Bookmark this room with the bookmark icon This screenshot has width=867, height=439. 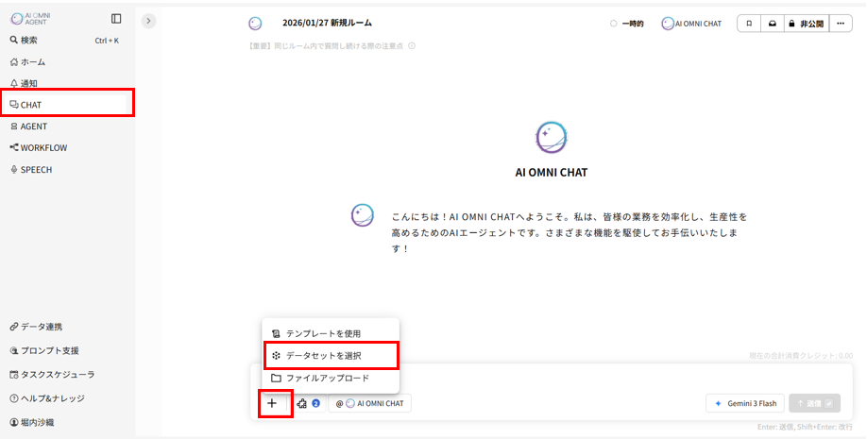[x=749, y=24]
